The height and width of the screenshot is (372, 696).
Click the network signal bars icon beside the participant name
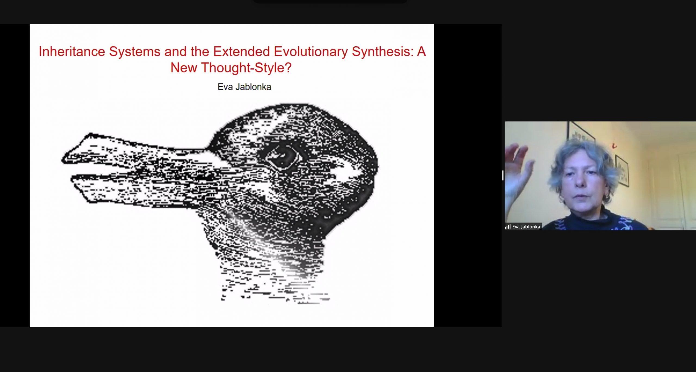pos(508,227)
